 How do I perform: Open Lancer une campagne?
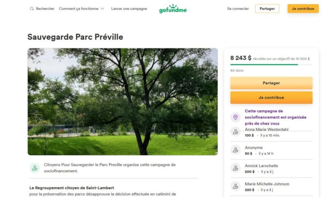pos(129,9)
